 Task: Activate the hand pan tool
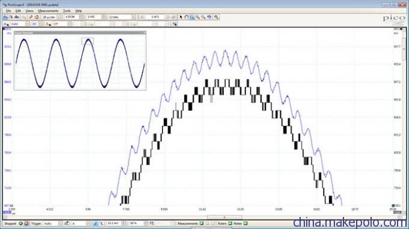pos(186,17)
